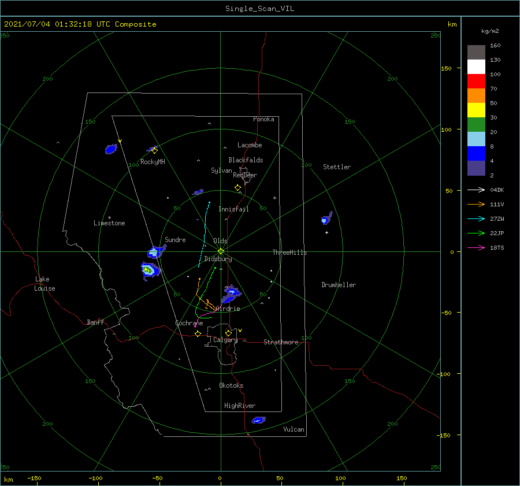Click the storm cell west of Vulcan
Viewport: 520px width, 486px height.
click(259, 420)
